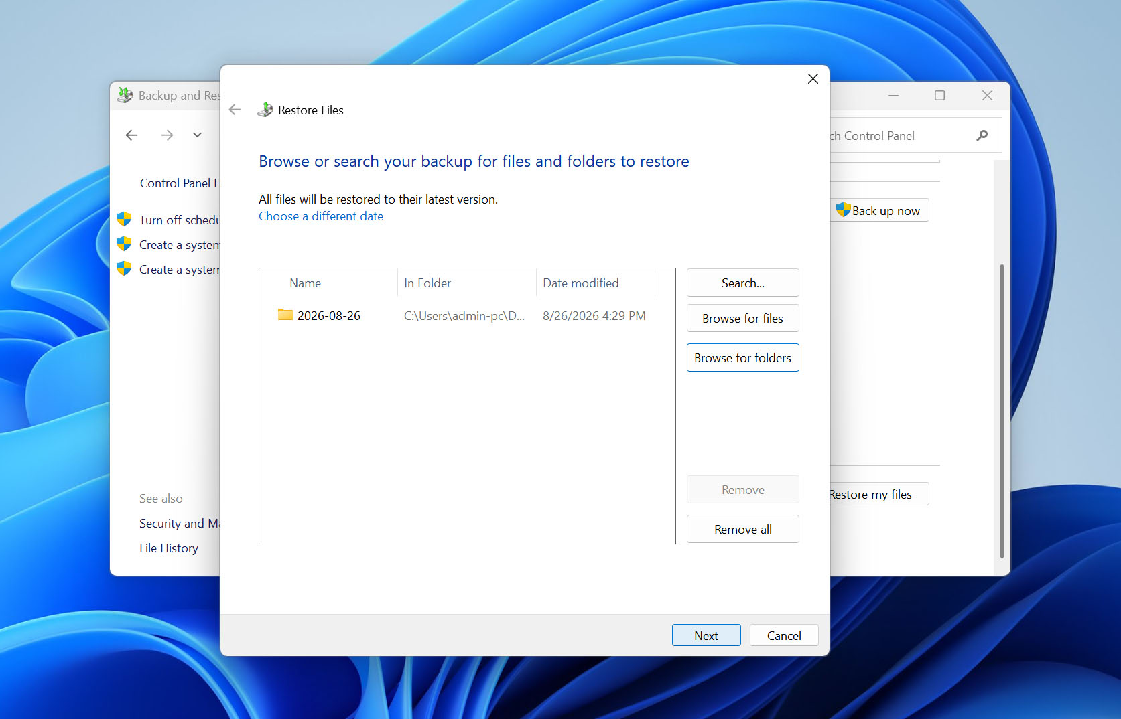1121x719 pixels.
Task: Sort by the Name column header
Action: [x=330, y=283]
